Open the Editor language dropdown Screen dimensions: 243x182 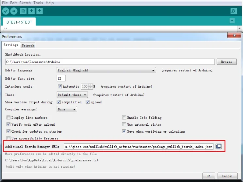[x=106, y=70]
